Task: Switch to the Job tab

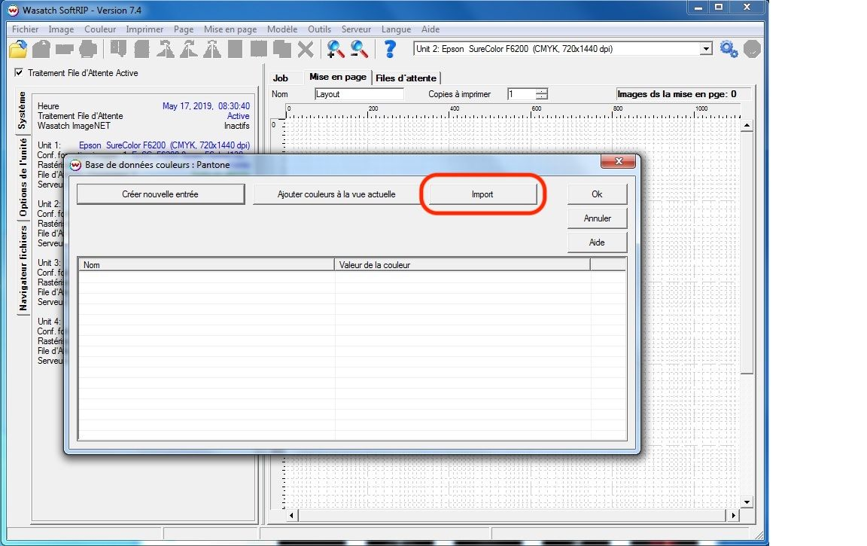Action: click(x=280, y=78)
